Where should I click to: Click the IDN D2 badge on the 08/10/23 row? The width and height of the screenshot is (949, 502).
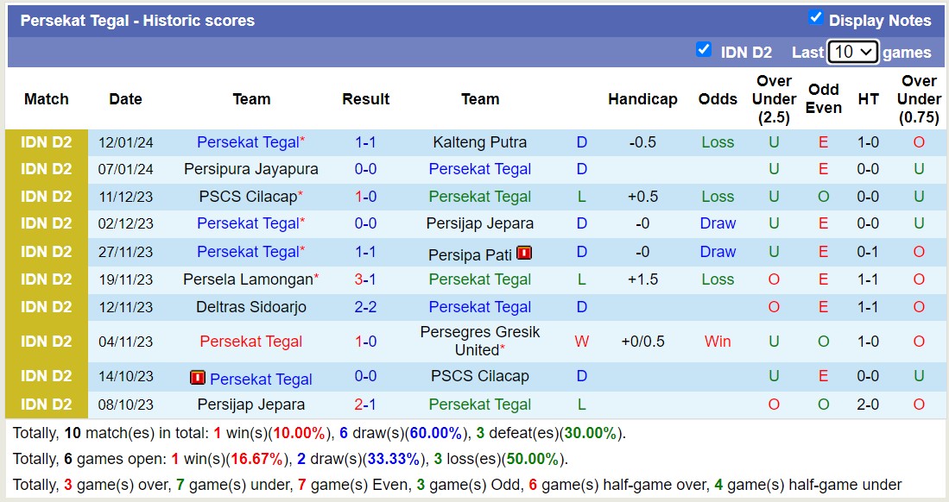pos(46,404)
